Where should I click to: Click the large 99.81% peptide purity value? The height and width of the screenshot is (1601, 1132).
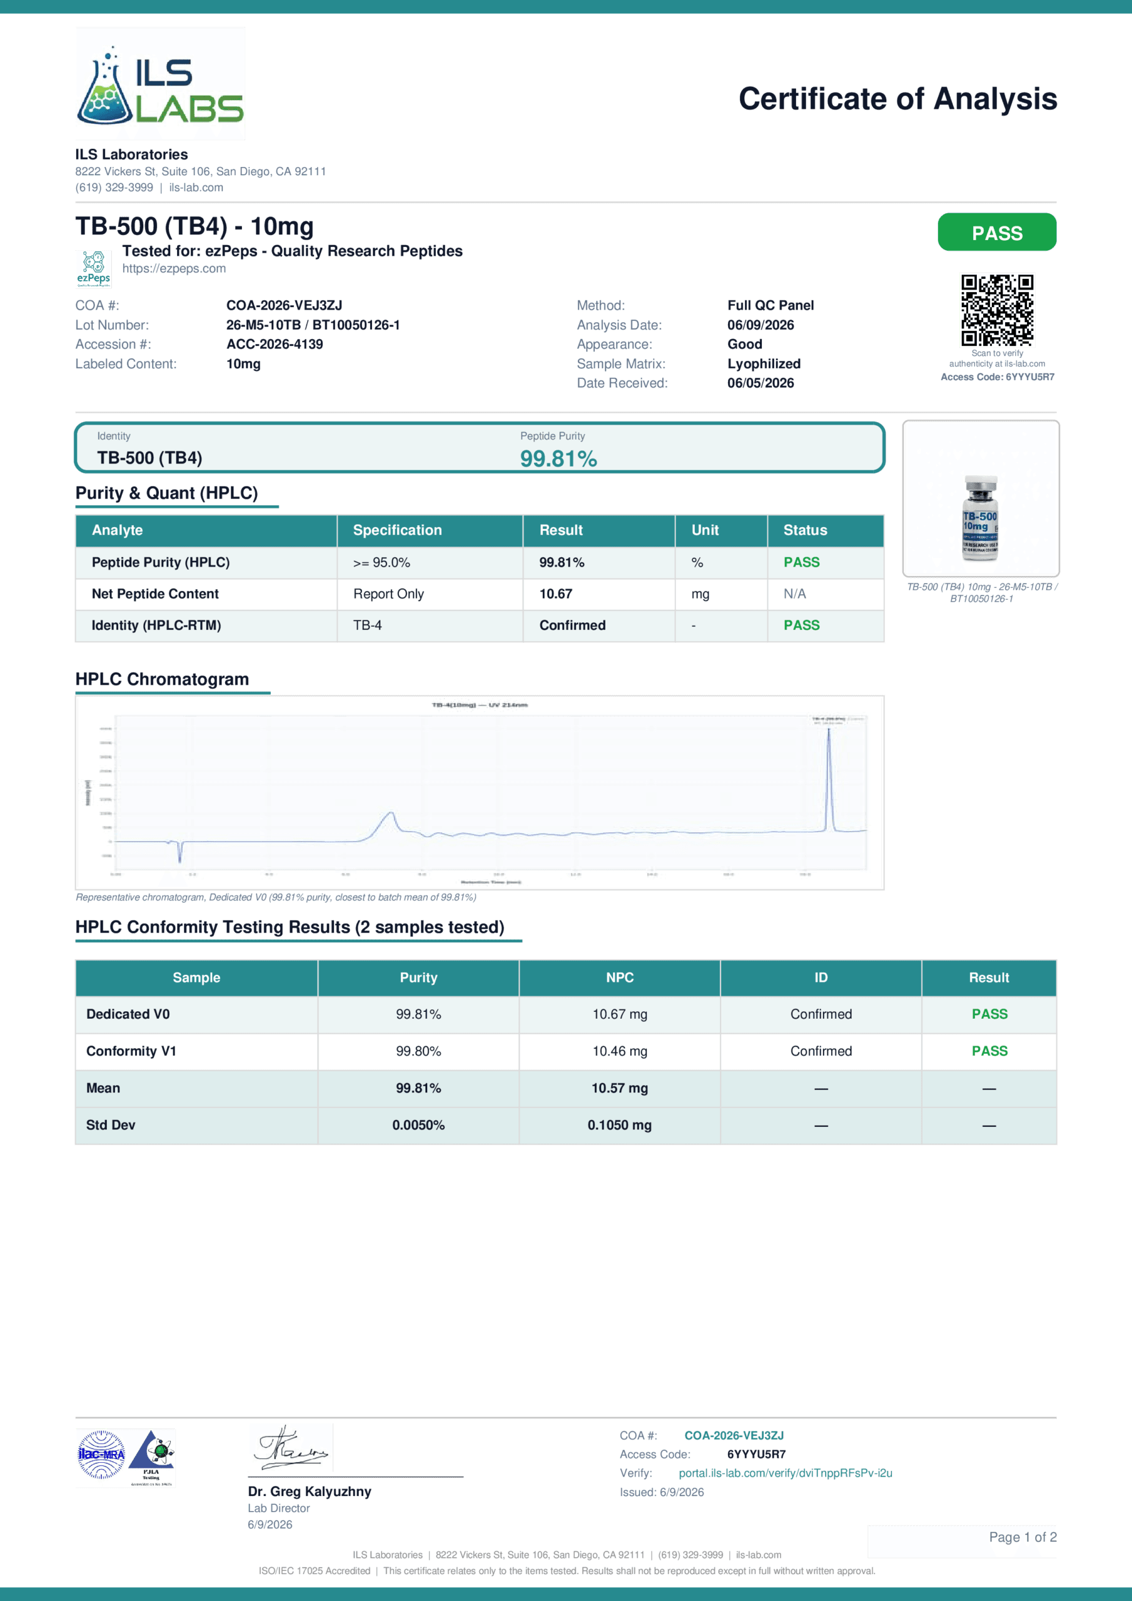pyautogui.click(x=558, y=459)
